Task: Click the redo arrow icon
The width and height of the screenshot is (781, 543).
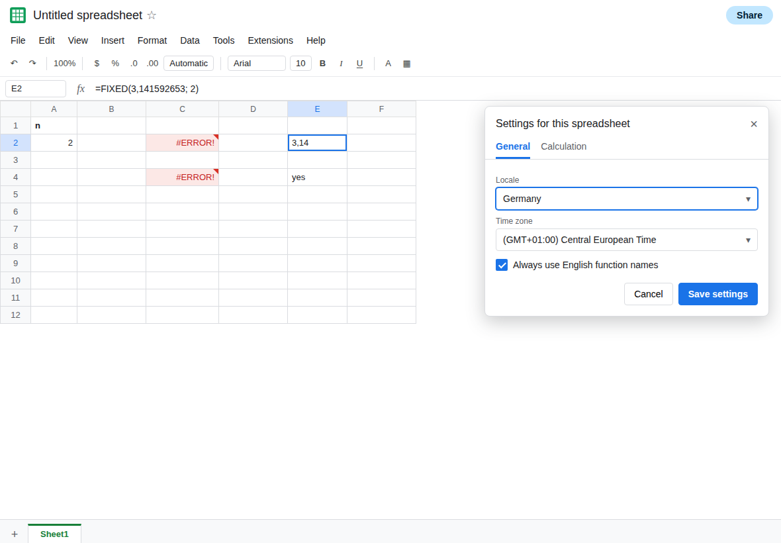Action: [x=32, y=64]
